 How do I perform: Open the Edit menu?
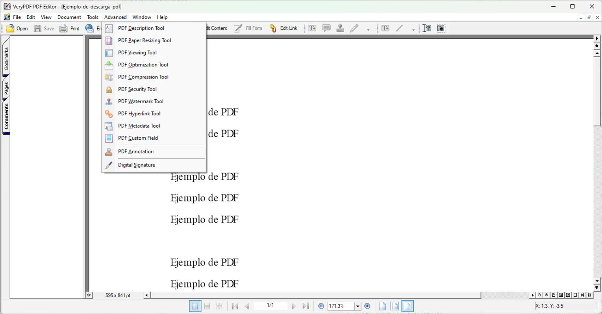click(x=31, y=17)
